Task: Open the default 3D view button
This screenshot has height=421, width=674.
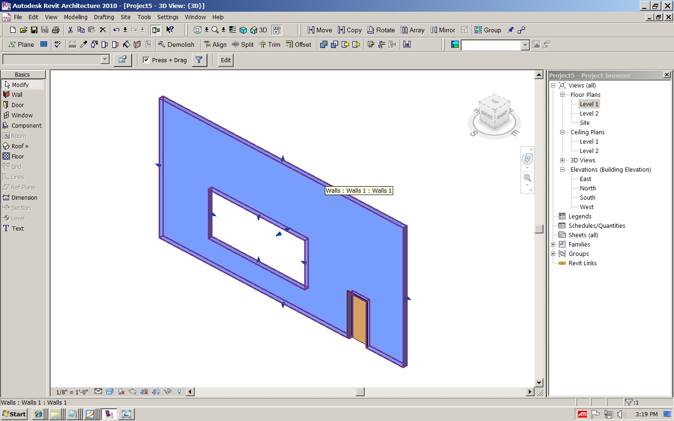Action: coord(258,30)
